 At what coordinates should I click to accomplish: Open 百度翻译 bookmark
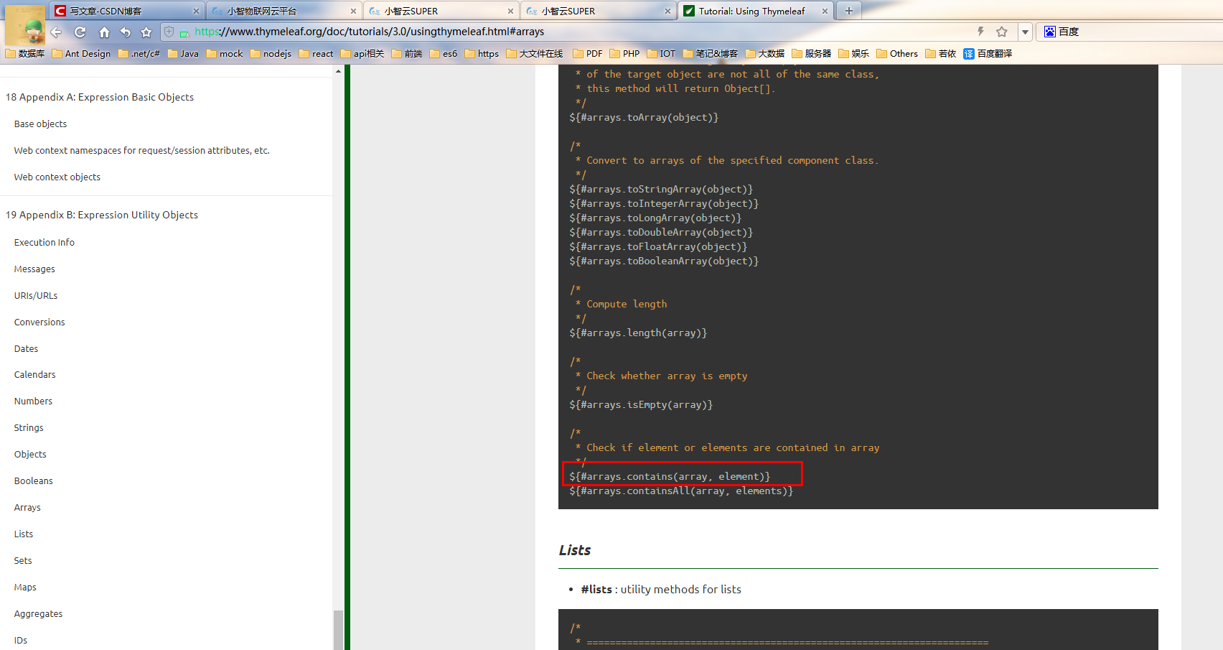click(x=988, y=53)
